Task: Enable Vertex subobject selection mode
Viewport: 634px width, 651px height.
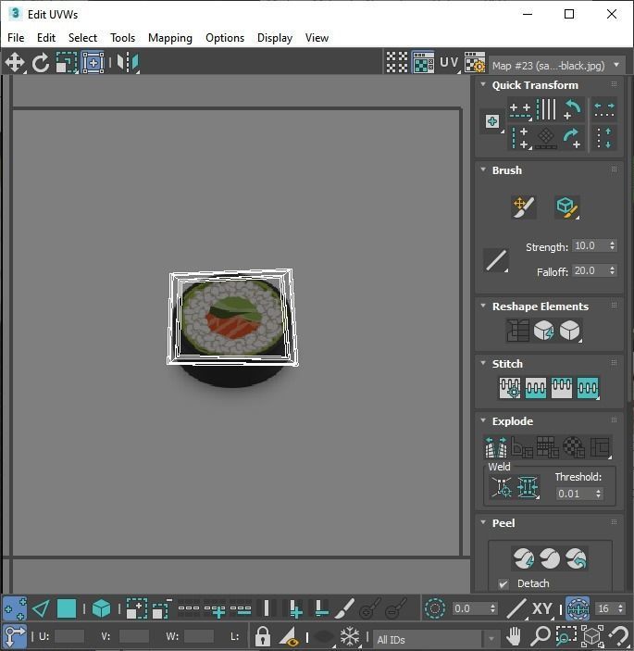Action: pos(15,609)
